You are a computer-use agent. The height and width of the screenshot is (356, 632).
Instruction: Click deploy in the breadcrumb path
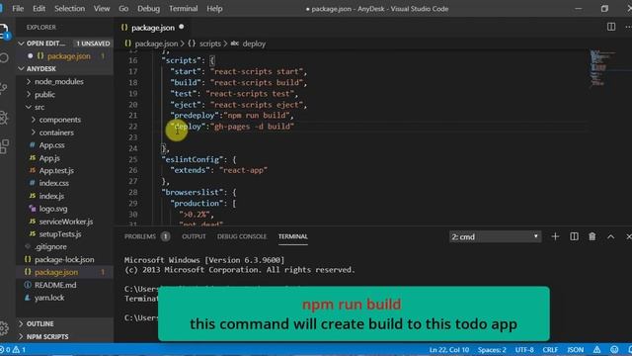pyautogui.click(x=254, y=44)
